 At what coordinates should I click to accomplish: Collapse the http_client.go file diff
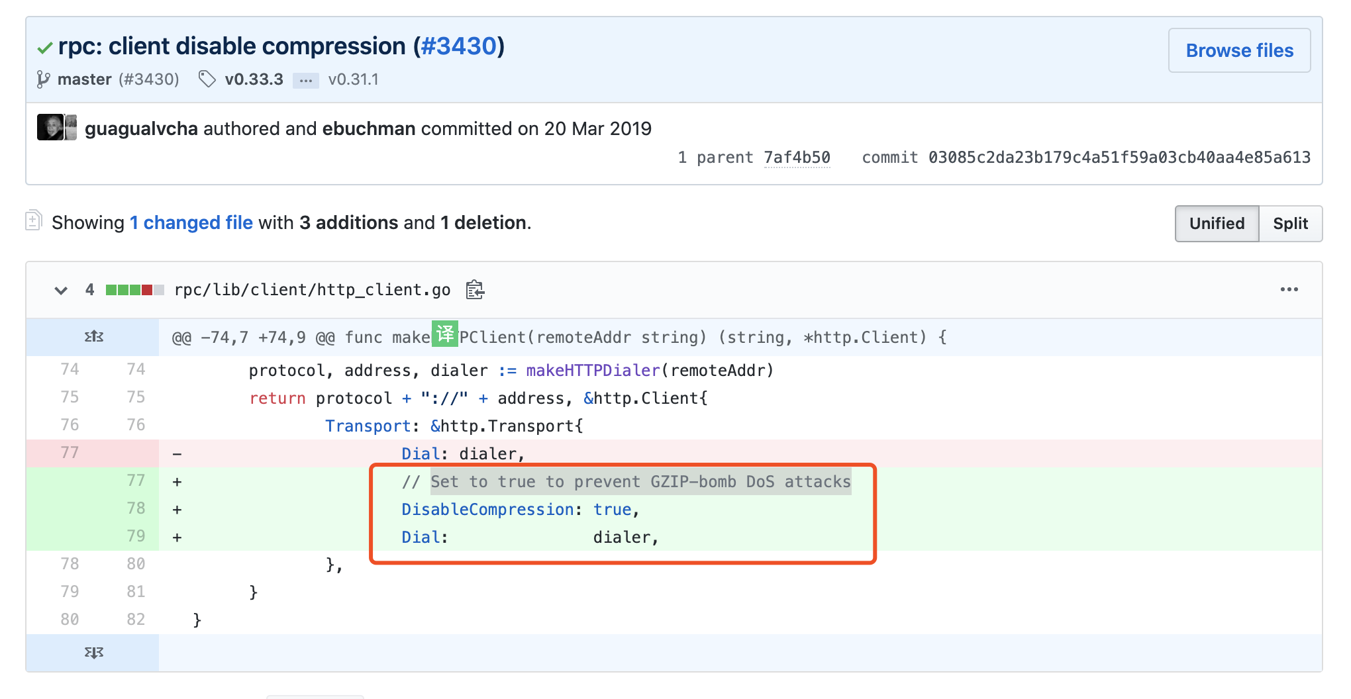(61, 290)
